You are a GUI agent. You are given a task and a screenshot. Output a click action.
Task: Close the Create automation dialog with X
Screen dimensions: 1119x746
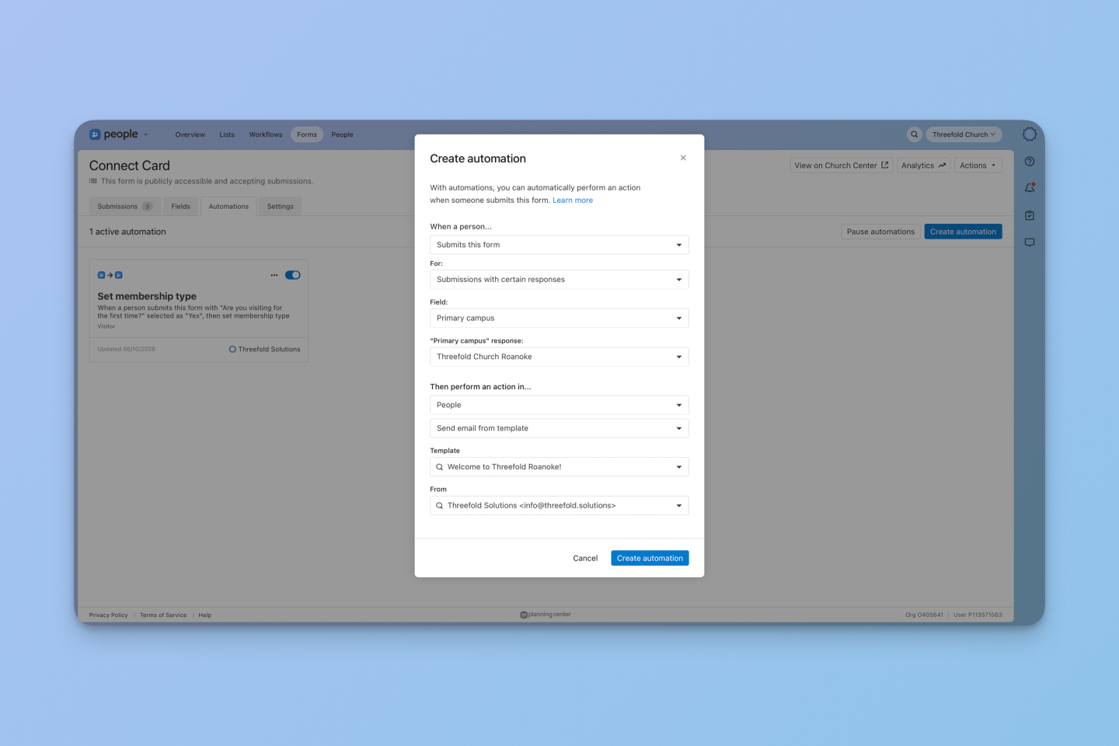coord(683,158)
